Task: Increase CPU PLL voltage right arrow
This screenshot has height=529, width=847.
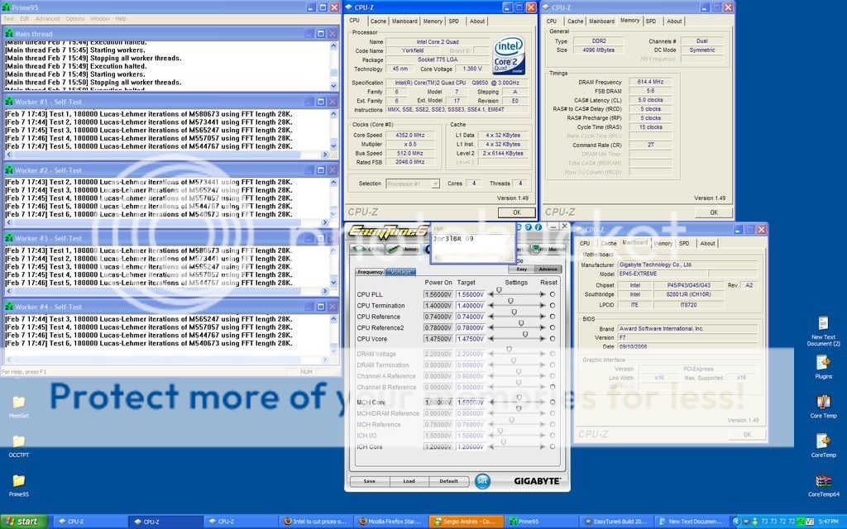Action: (x=543, y=294)
